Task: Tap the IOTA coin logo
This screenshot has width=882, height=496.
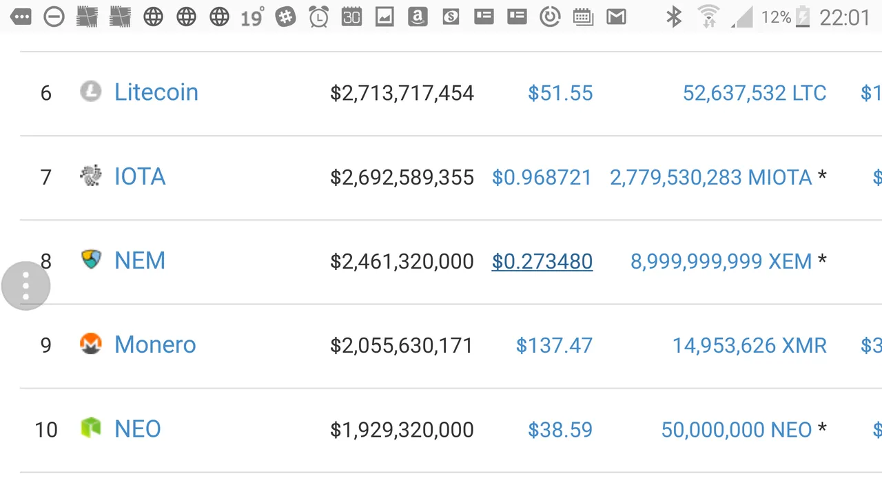Action: coord(90,176)
